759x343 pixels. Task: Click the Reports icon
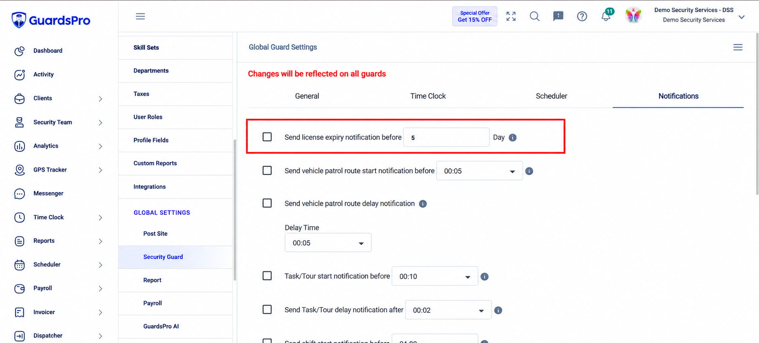click(x=20, y=241)
